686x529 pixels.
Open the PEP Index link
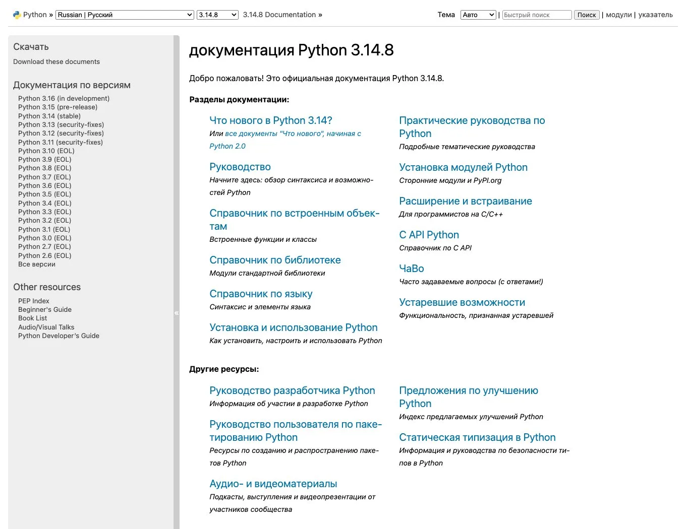[34, 301]
